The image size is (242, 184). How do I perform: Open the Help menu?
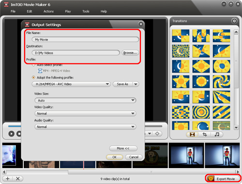pyautogui.click(x=104, y=11)
